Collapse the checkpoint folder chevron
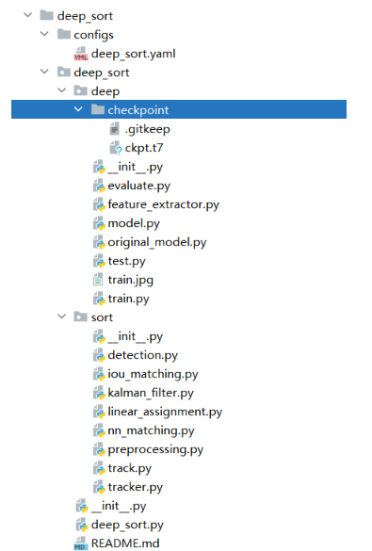The width and height of the screenshot is (372, 551). coord(78,109)
